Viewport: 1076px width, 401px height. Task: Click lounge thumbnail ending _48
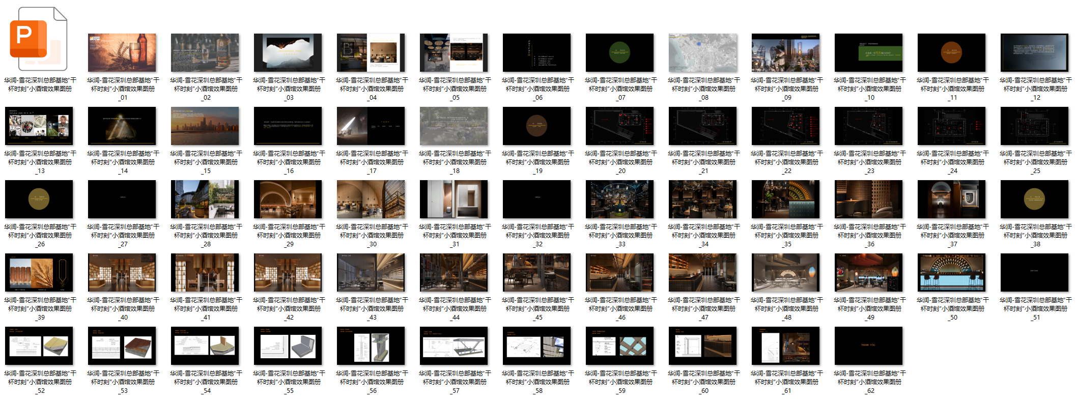tap(786, 273)
